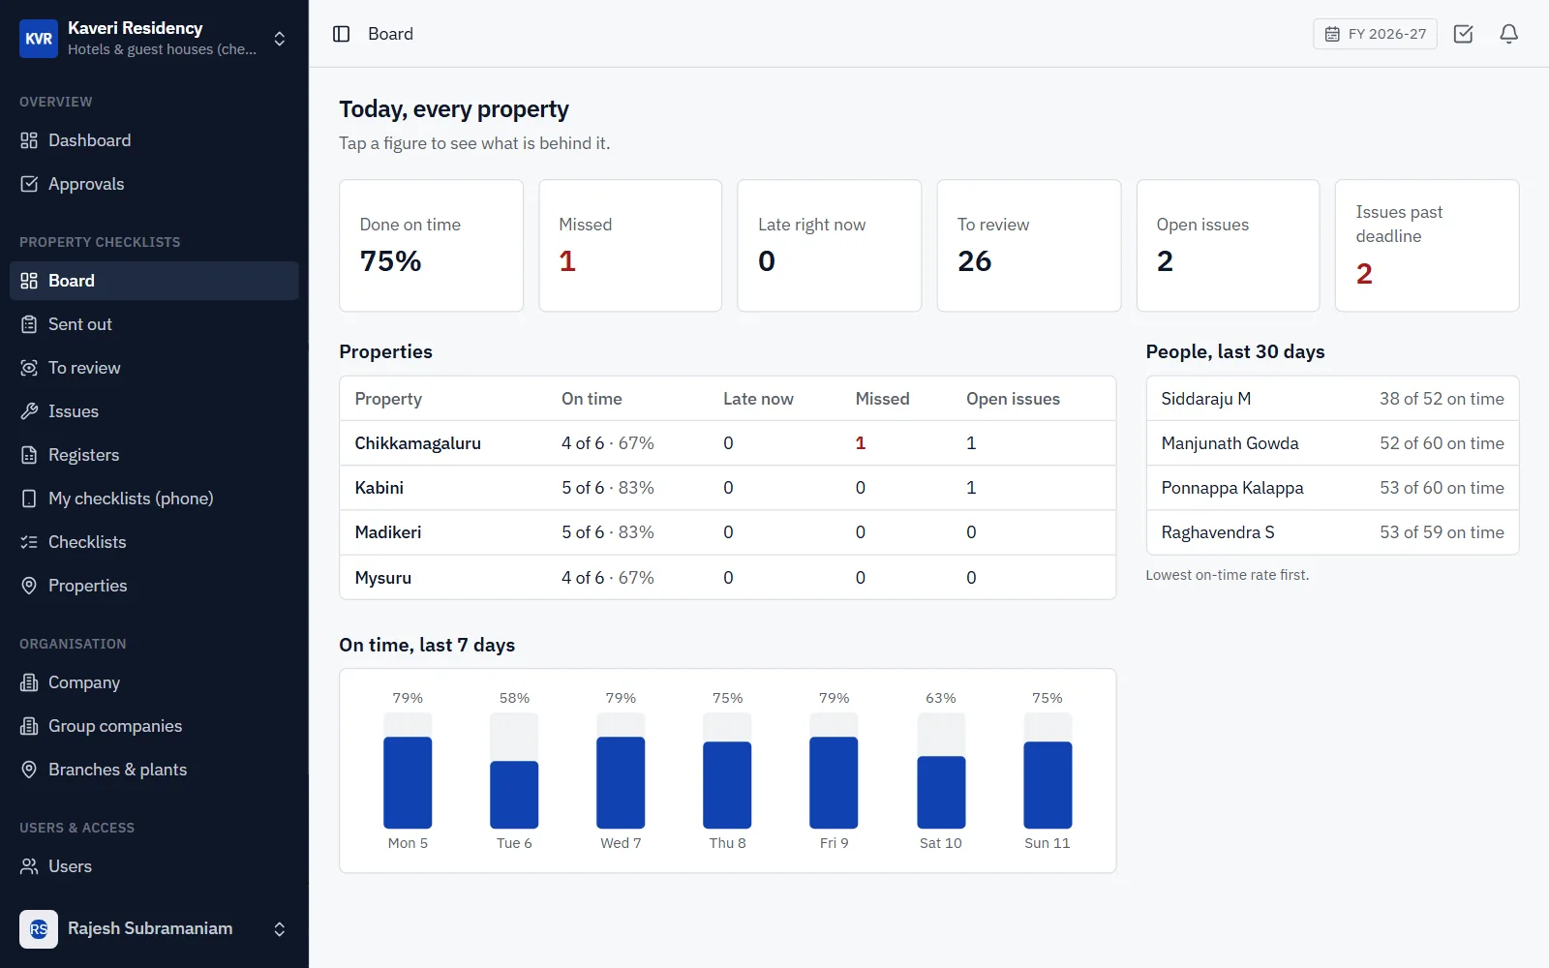Select the Wed 7 chart bar
Viewport: 1549px width, 968px height.
coord(621,782)
